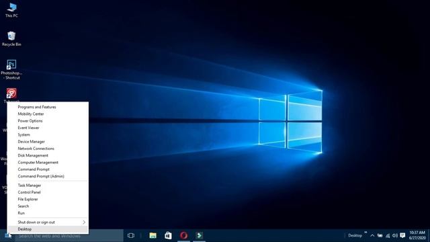
Task: Launch the Store from the taskbar
Action: (x=168, y=235)
